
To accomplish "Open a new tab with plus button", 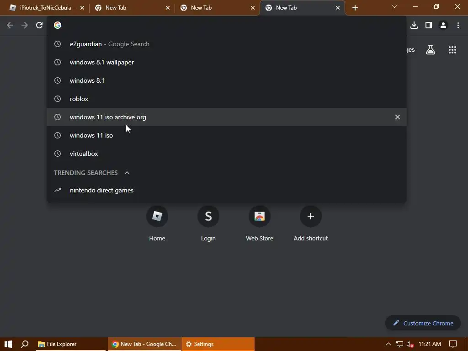I will (355, 8).
